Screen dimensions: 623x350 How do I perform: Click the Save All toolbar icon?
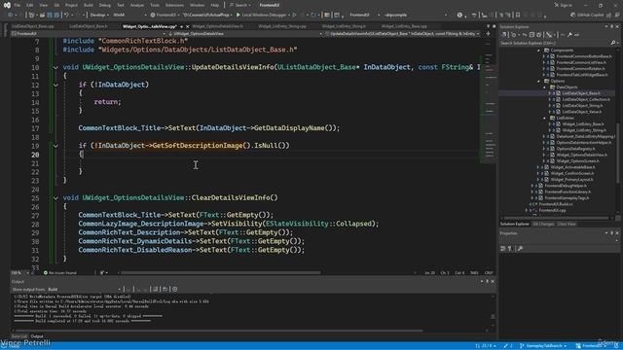[57, 15]
